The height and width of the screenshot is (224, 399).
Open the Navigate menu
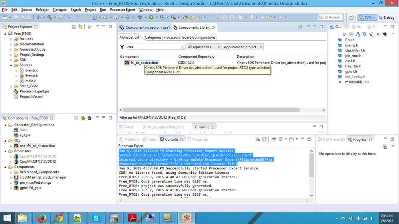(60, 10)
